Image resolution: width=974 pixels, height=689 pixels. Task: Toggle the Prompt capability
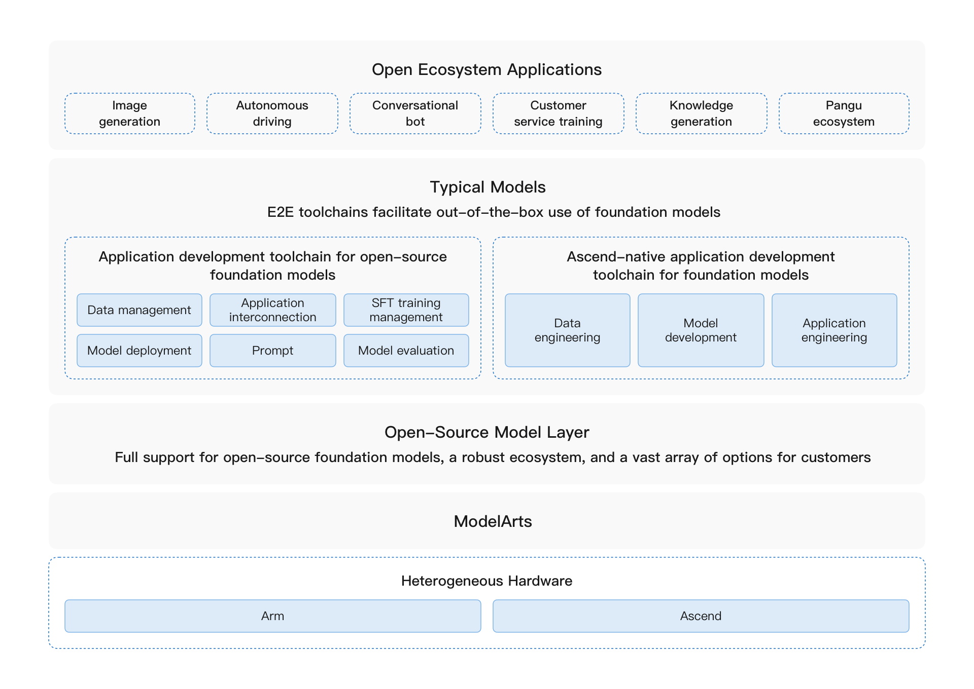point(272,350)
